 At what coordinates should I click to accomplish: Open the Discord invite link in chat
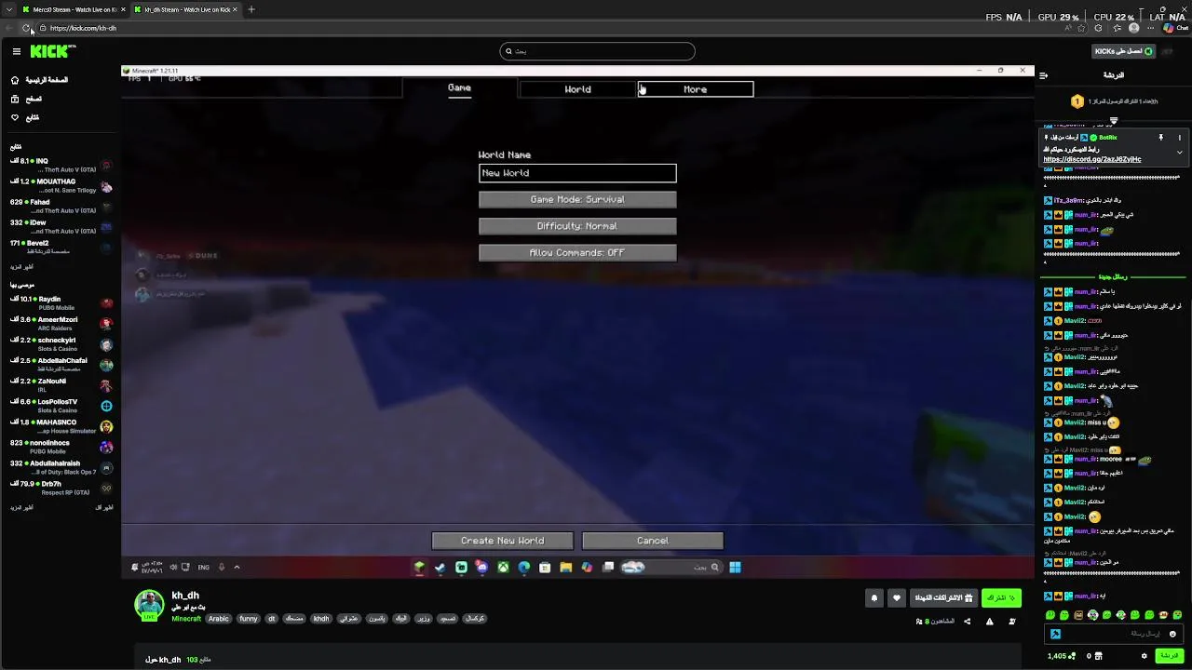coord(1091,159)
